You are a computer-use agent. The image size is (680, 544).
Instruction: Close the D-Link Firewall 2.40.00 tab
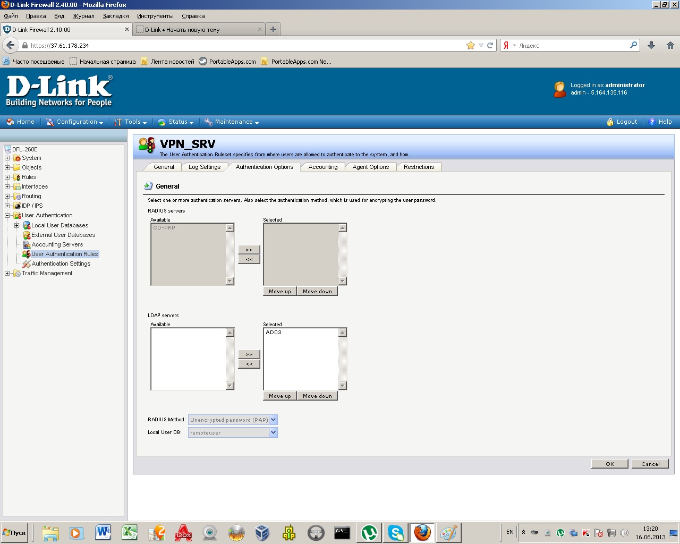(127, 29)
